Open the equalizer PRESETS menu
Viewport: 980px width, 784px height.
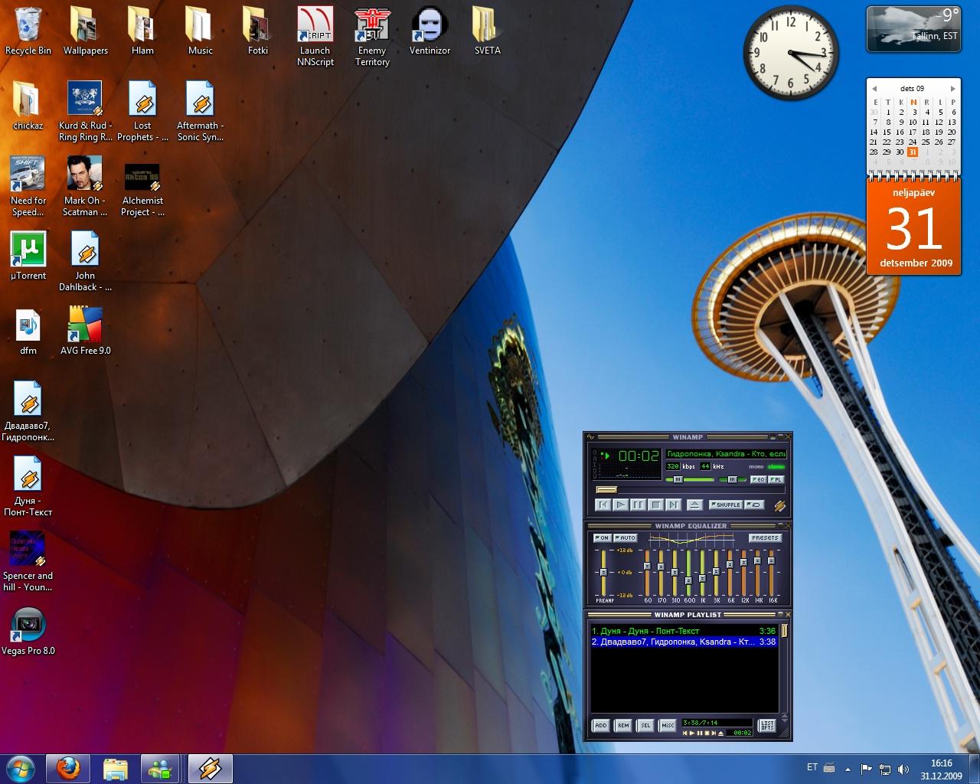pos(765,537)
